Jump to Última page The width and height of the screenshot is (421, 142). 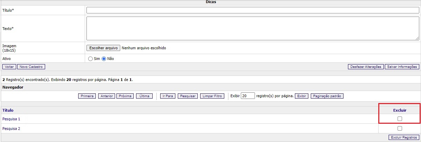[144, 96]
